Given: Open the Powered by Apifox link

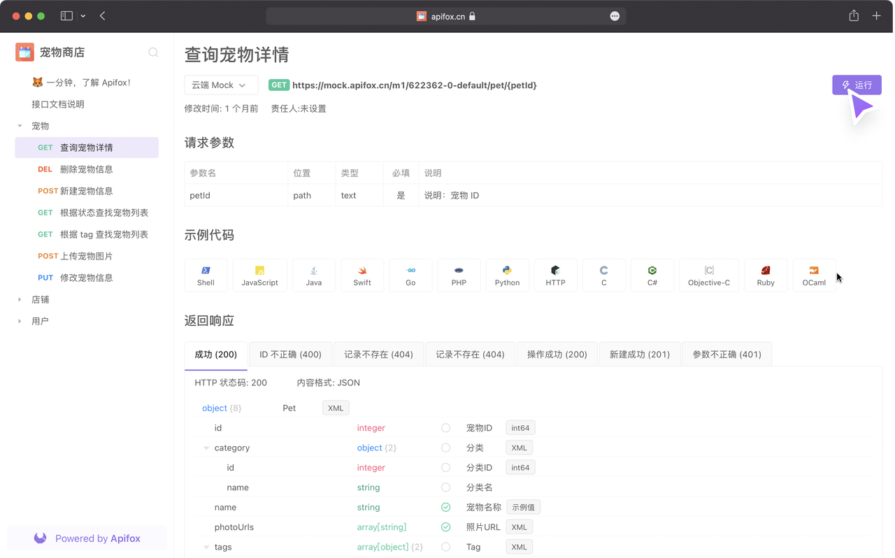Looking at the screenshot, I should click(x=87, y=538).
